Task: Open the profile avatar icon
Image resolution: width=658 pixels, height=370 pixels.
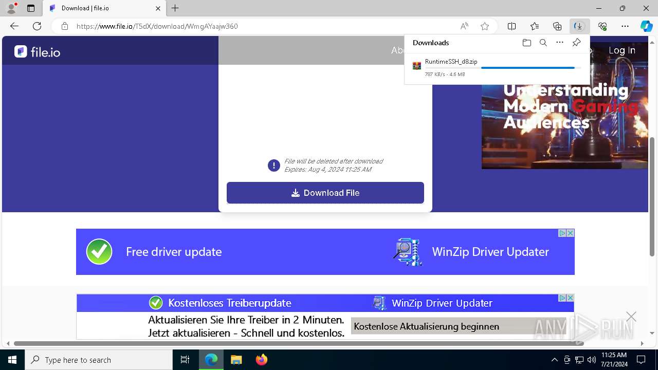Action: pyautogui.click(x=11, y=8)
